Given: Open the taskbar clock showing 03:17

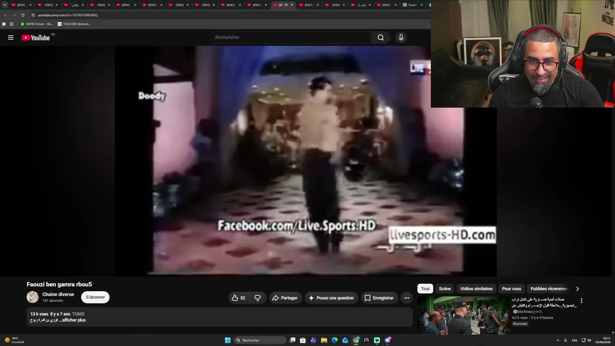Looking at the screenshot, I should [x=603, y=340].
